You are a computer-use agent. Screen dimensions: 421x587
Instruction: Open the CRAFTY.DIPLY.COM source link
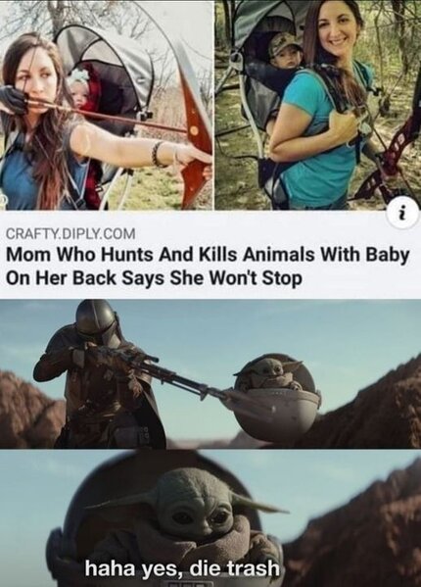tap(70, 234)
